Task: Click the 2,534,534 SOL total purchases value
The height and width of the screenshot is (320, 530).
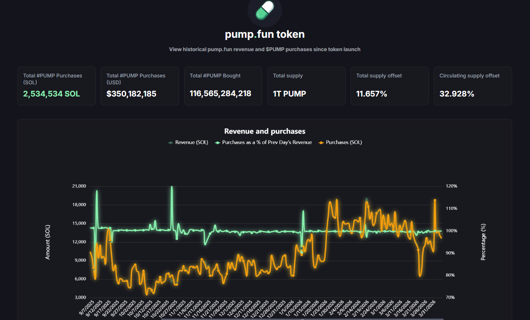Action: [x=52, y=93]
